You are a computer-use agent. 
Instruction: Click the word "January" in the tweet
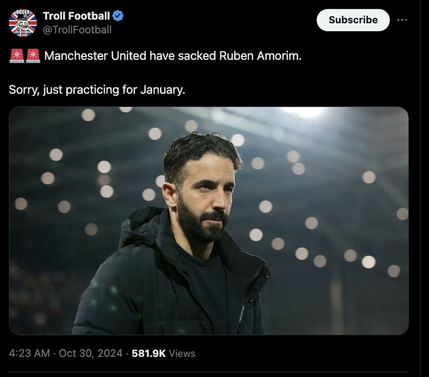point(162,89)
